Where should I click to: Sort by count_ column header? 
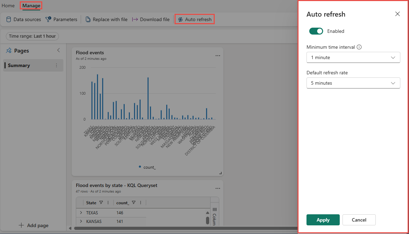pos(123,203)
